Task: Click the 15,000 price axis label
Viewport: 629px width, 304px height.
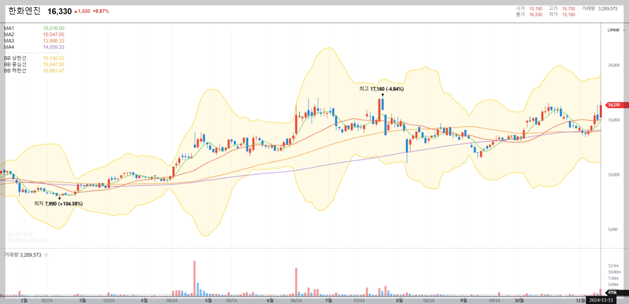Action: click(614, 120)
